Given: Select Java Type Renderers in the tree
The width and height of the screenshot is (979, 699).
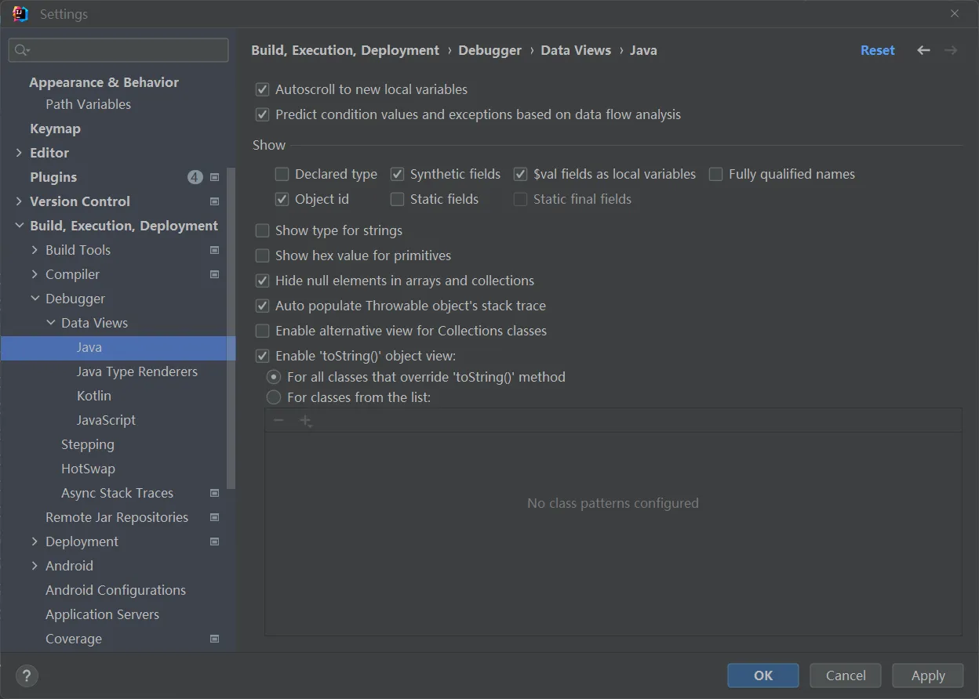Looking at the screenshot, I should [x=136, y=371].
